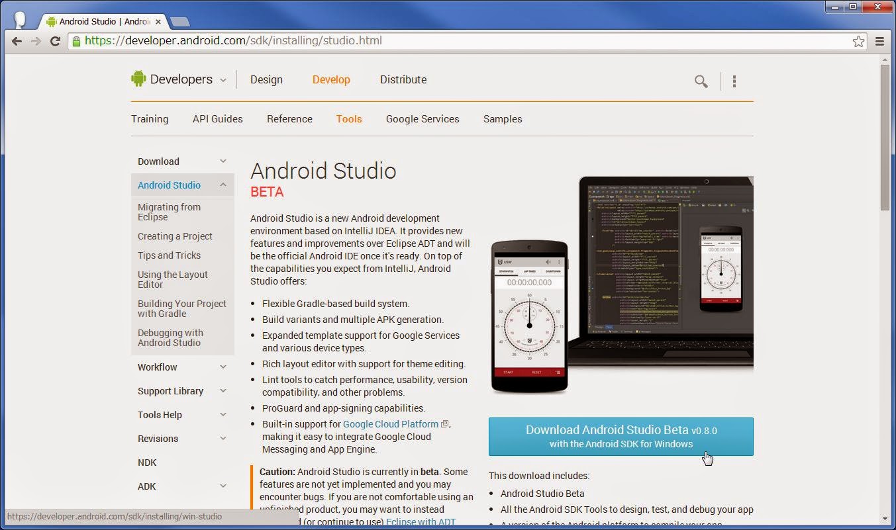Viewport: 896px width, 530px height.
Task: Expand the Workflow sidebar section
Action: (223, 367)
